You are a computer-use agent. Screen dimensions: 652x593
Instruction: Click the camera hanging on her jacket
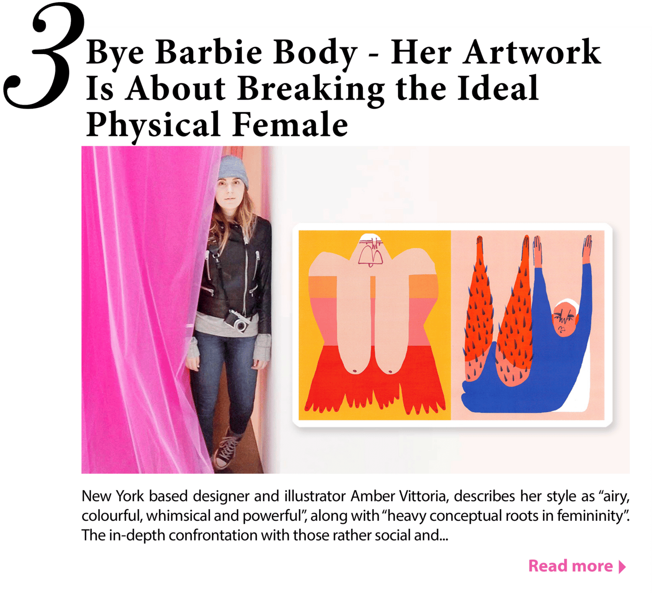click(238, 321)
